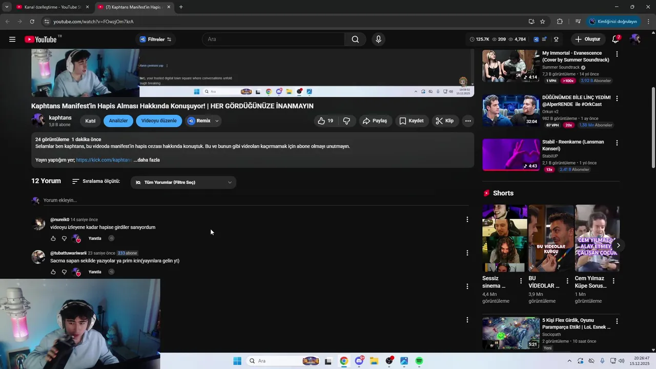The height and width of the screenshot is (369, 656).
Task: Reload the page in Chrome
Action: point(32,22)
